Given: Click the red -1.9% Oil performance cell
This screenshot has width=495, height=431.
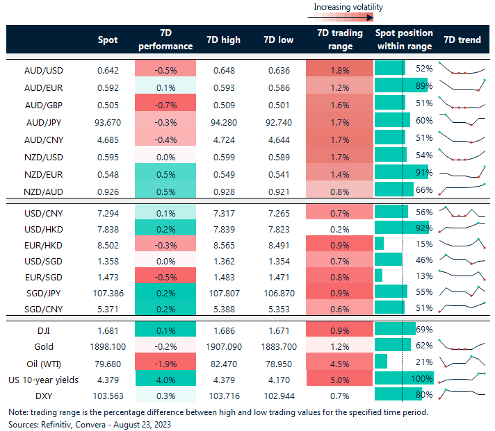Looking at the screenshot, I should (x=165, y=362).
